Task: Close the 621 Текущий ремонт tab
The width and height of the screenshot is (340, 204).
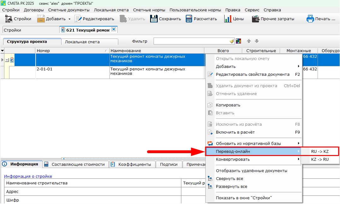Action: 114,29
